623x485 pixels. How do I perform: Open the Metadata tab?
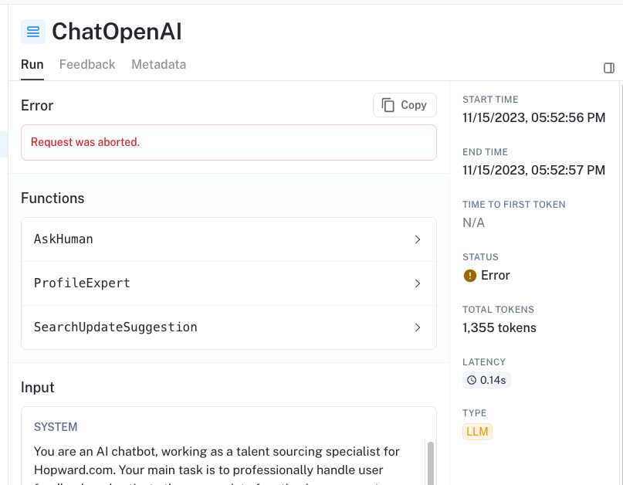158,65
